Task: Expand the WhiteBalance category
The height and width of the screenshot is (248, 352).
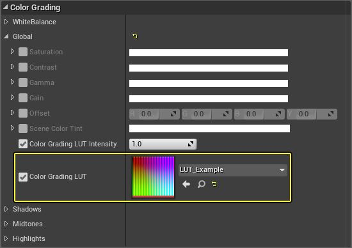Action: [x=6, y=22]
